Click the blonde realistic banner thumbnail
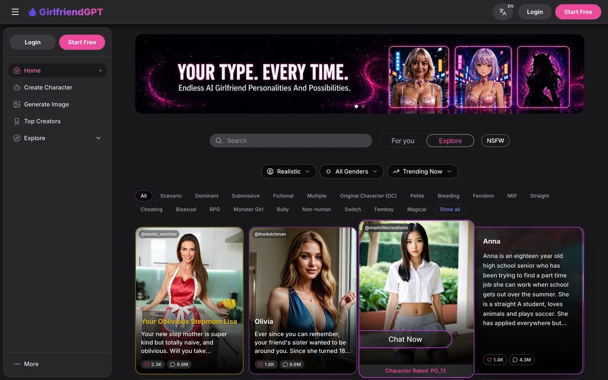This screenshot has width=608, height=380. click(419, 77)
